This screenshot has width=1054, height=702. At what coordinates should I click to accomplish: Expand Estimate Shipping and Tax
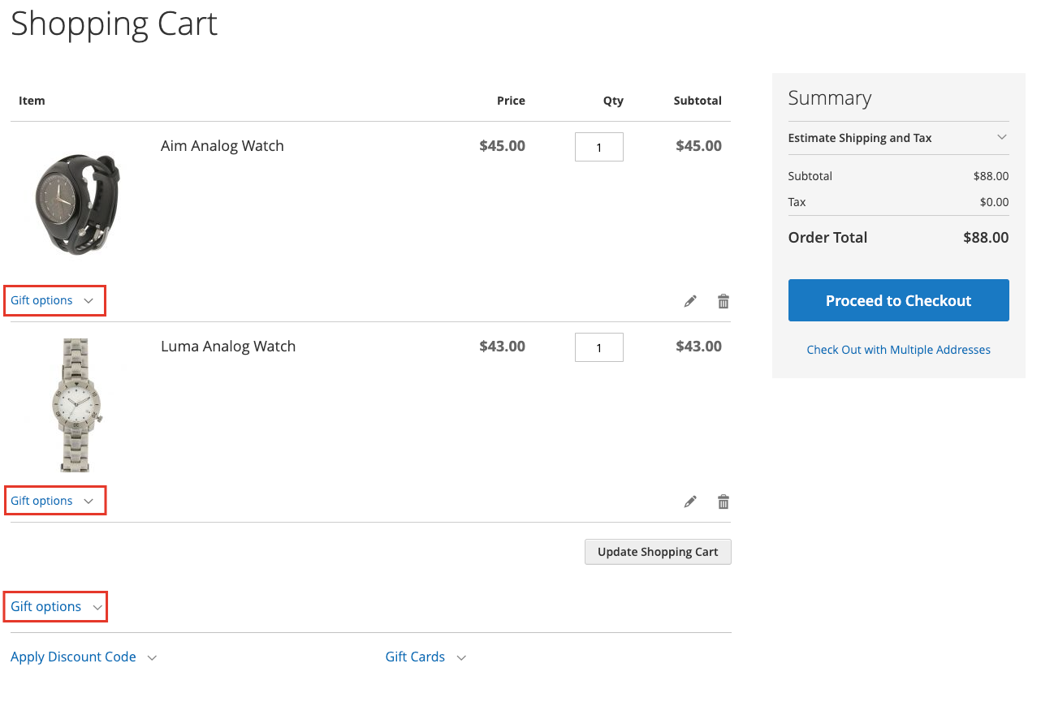[859, 138]
